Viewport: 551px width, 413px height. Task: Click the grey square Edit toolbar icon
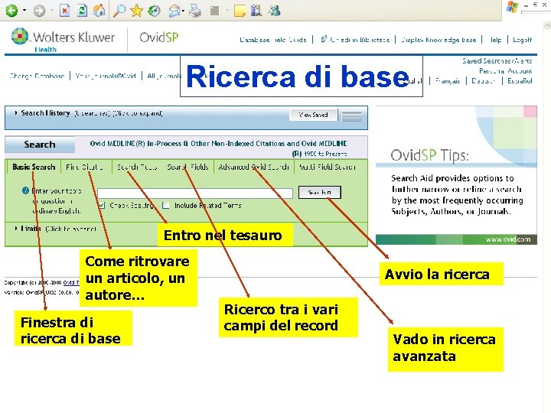214,11
